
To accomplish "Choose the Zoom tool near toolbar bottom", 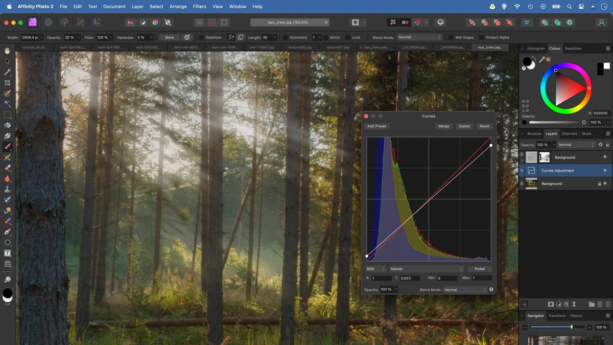I will pyautogui.click(x=7, y=280).
